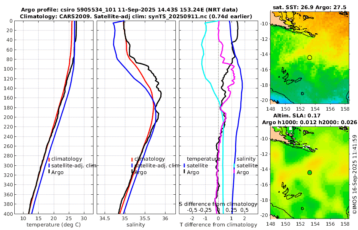This screenshot has height=230, width=358.
Task: Click 'satellite-adj. clim' in temperature panel legend
Action: 74,165
